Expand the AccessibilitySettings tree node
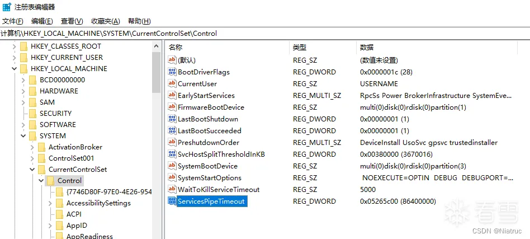The width and height of the screenshot is (530, 239). pyautogui.click(x=50, y=203)
